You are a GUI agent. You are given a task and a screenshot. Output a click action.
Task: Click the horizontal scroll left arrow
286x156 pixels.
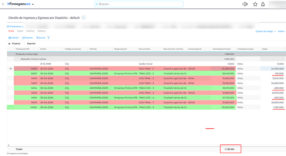(x=8, y=145)
